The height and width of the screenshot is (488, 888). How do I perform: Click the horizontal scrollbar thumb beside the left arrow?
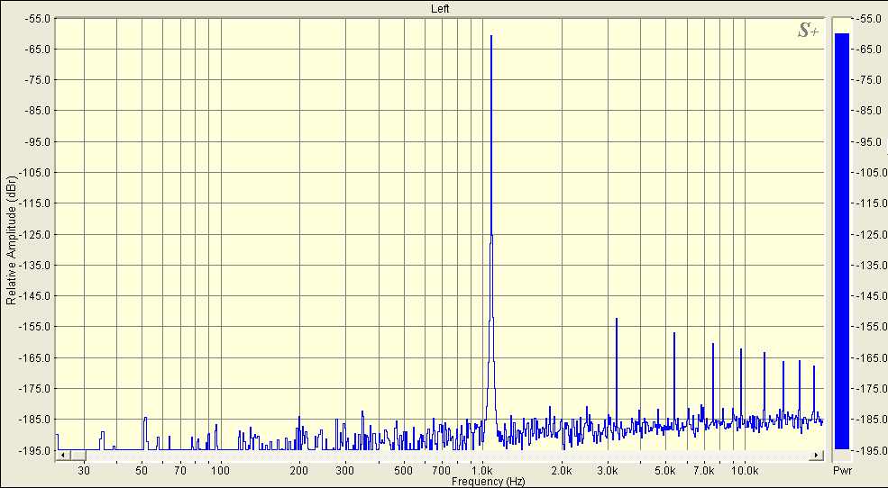click(78, 456)
